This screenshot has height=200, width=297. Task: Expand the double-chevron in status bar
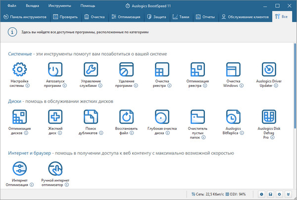289,194
